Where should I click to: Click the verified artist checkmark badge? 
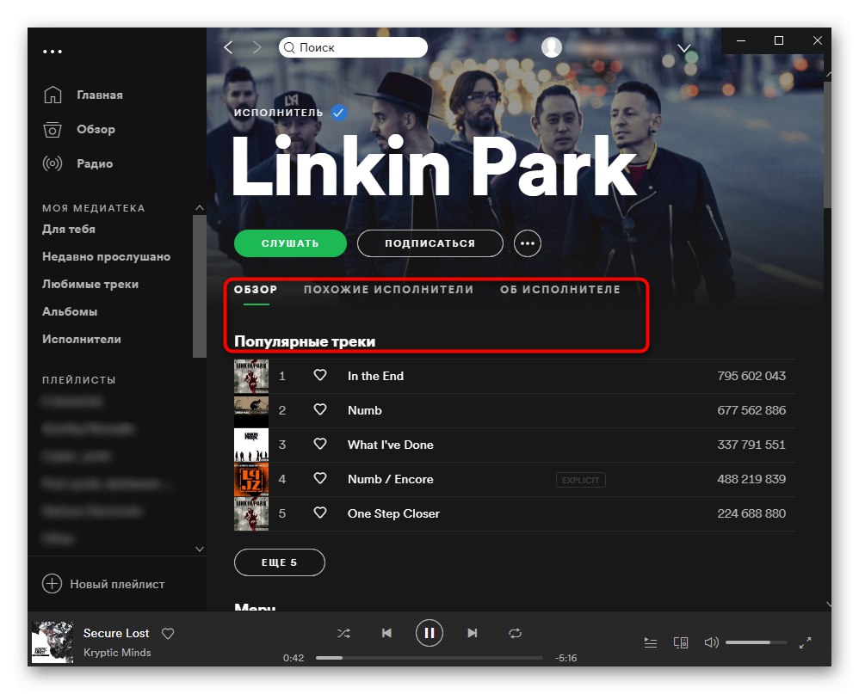[339, 113]
